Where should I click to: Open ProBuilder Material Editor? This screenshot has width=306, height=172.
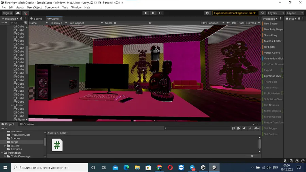[x=272, y=41]
